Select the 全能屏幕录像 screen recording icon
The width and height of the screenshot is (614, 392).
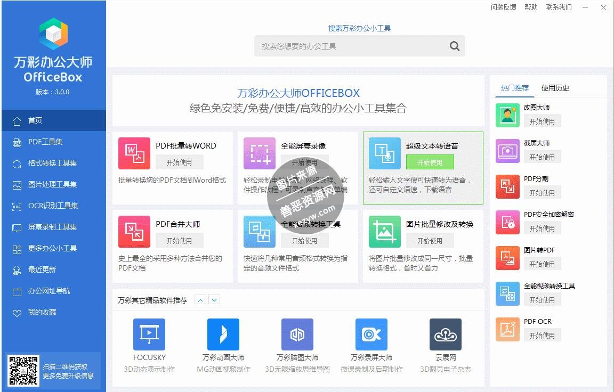(x=259, y=153)
